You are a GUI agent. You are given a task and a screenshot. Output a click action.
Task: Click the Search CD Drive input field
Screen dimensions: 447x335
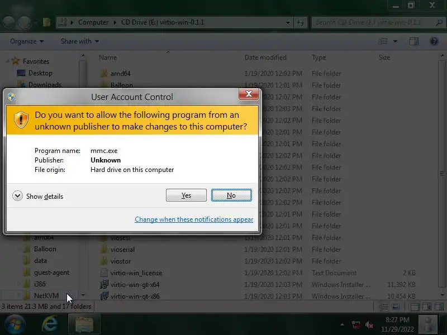click(x=373, y=22)
